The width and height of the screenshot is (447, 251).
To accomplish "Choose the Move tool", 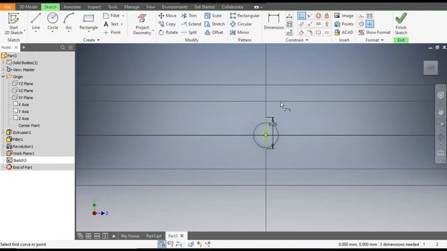I will (168, 15).
